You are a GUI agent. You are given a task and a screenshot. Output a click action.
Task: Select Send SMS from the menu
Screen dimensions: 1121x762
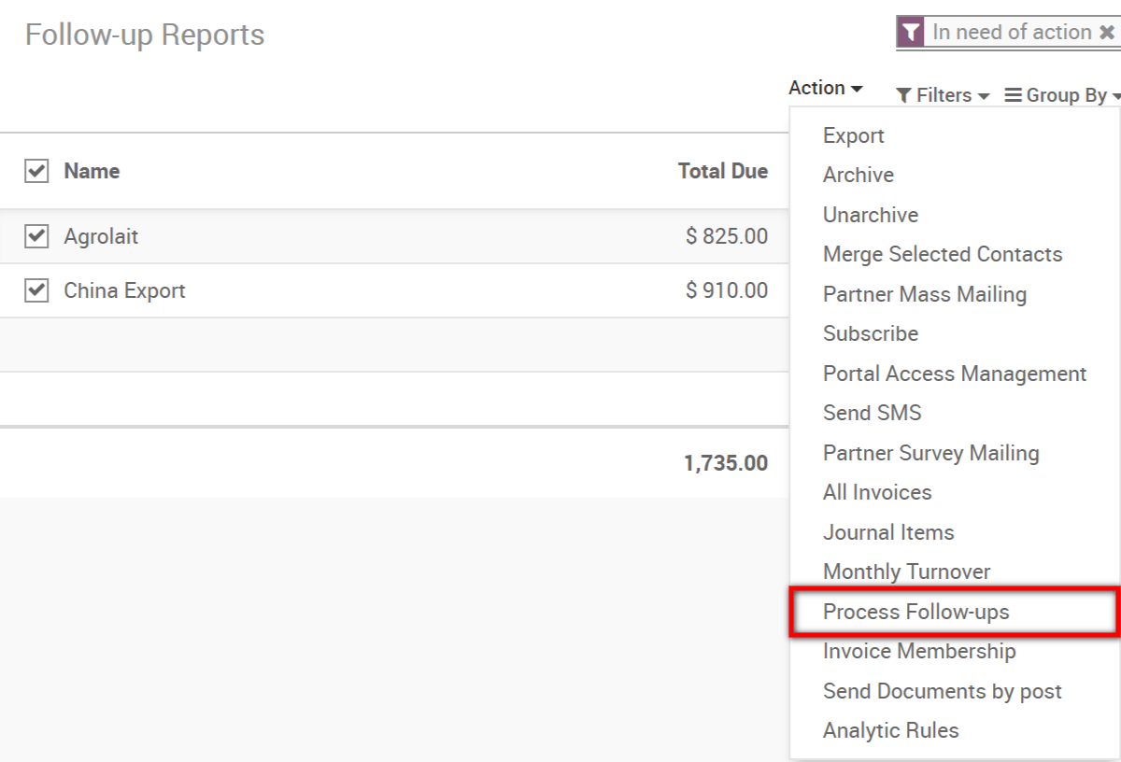[x=872, y=412]
